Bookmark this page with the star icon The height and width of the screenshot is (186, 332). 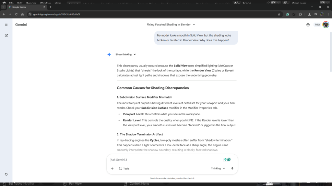pyautogui.click(x=279, y=14)
